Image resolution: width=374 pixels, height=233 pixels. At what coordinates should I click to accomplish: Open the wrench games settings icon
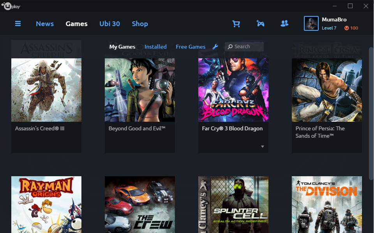(x=215, y=47)
